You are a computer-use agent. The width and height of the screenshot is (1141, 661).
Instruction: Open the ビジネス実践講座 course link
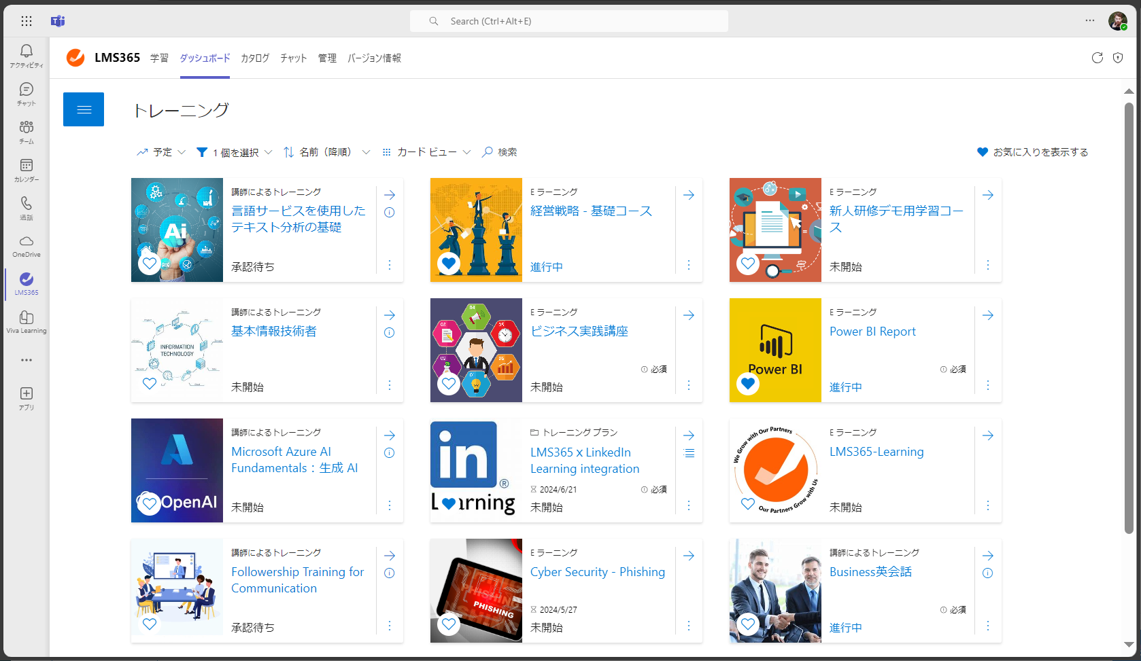tap(579, 332)
